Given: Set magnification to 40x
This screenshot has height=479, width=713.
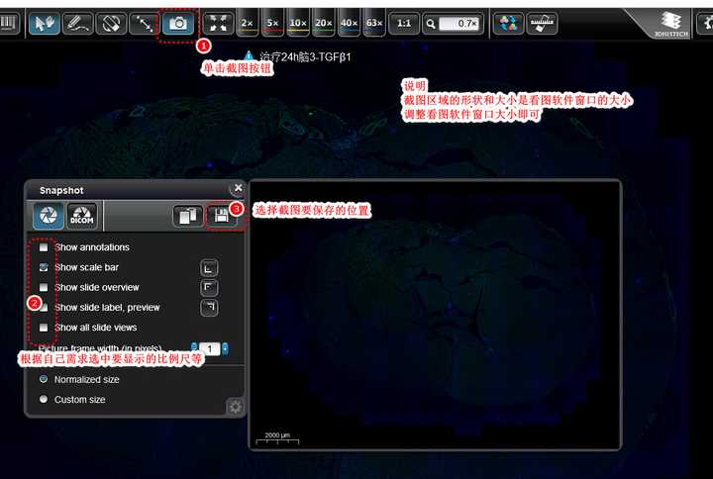Looking at the screenshot, I should pyautogui.click(x=349, y=23).
